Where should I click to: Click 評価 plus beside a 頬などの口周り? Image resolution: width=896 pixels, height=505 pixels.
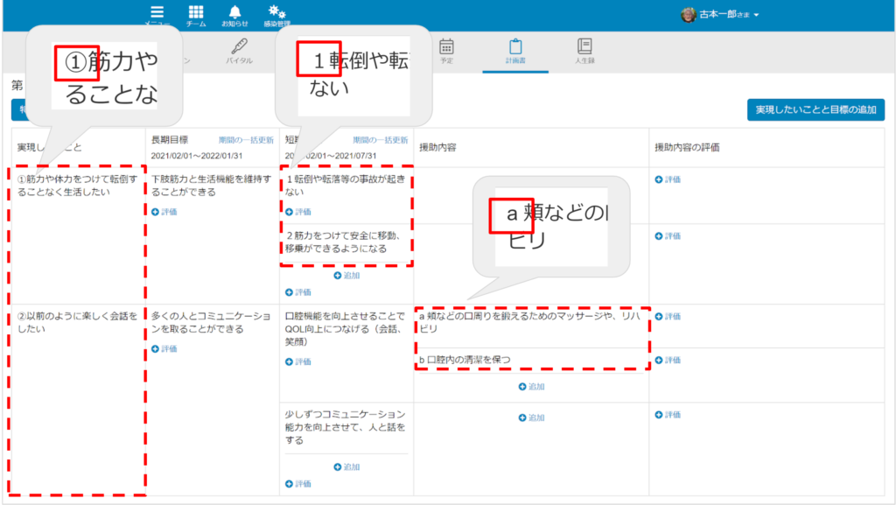tap(668, 317)
